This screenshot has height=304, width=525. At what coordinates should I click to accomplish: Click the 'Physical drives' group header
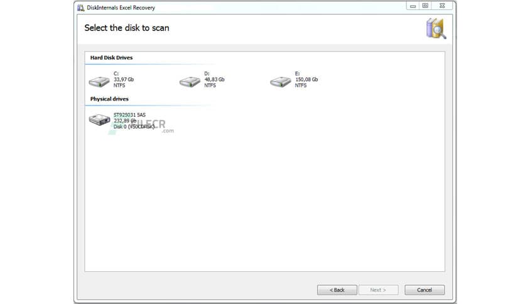coord(109,99)
